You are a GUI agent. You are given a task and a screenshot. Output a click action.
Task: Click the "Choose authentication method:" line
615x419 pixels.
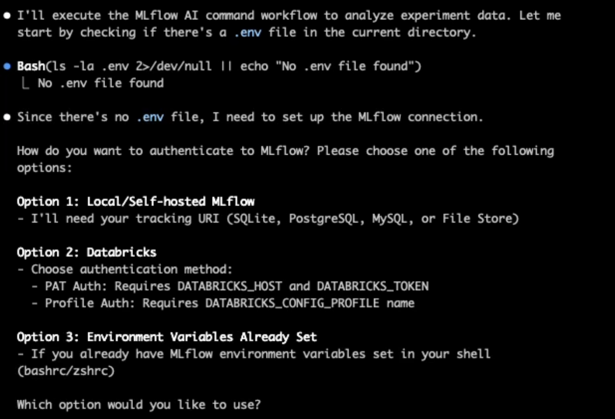click(x=125, y=269)
